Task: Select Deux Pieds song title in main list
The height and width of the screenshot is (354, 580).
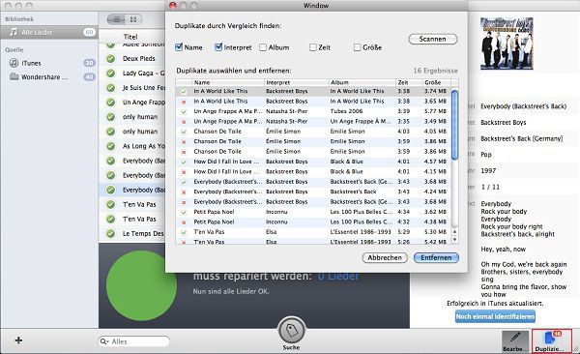Action: point(138,58)
